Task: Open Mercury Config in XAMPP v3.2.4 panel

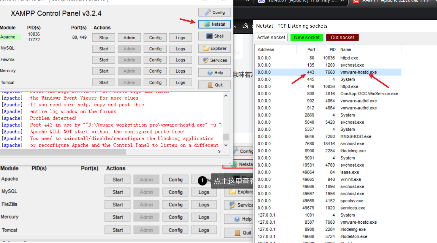Action: [155, 71]
